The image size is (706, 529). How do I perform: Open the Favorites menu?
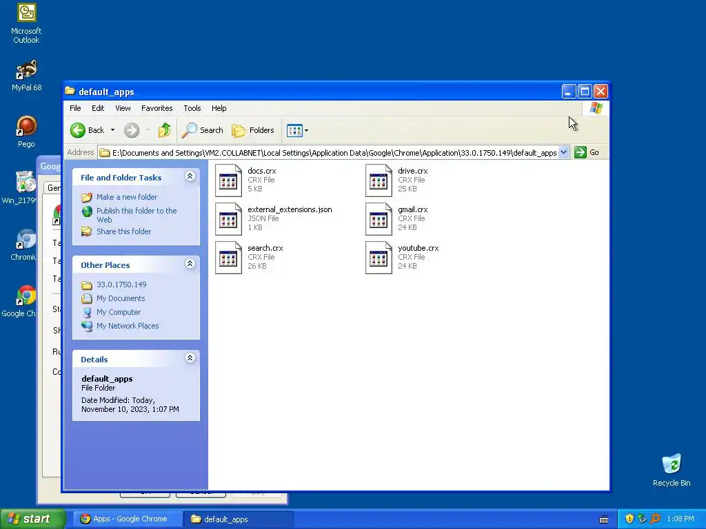157,108
